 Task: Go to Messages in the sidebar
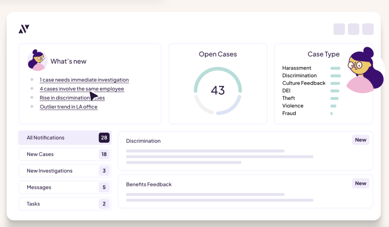[x=64, y=188]
